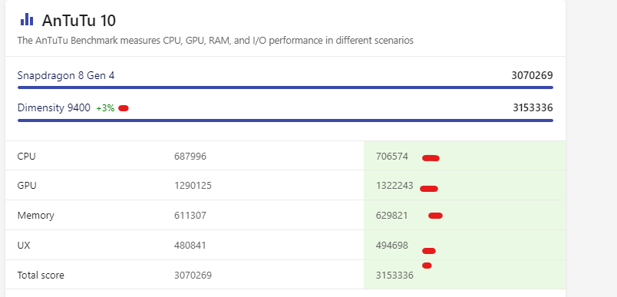Open the Snapdragon 8 Gen 4 link
Viewport: 617px width, 297px height.
[66, 75]
